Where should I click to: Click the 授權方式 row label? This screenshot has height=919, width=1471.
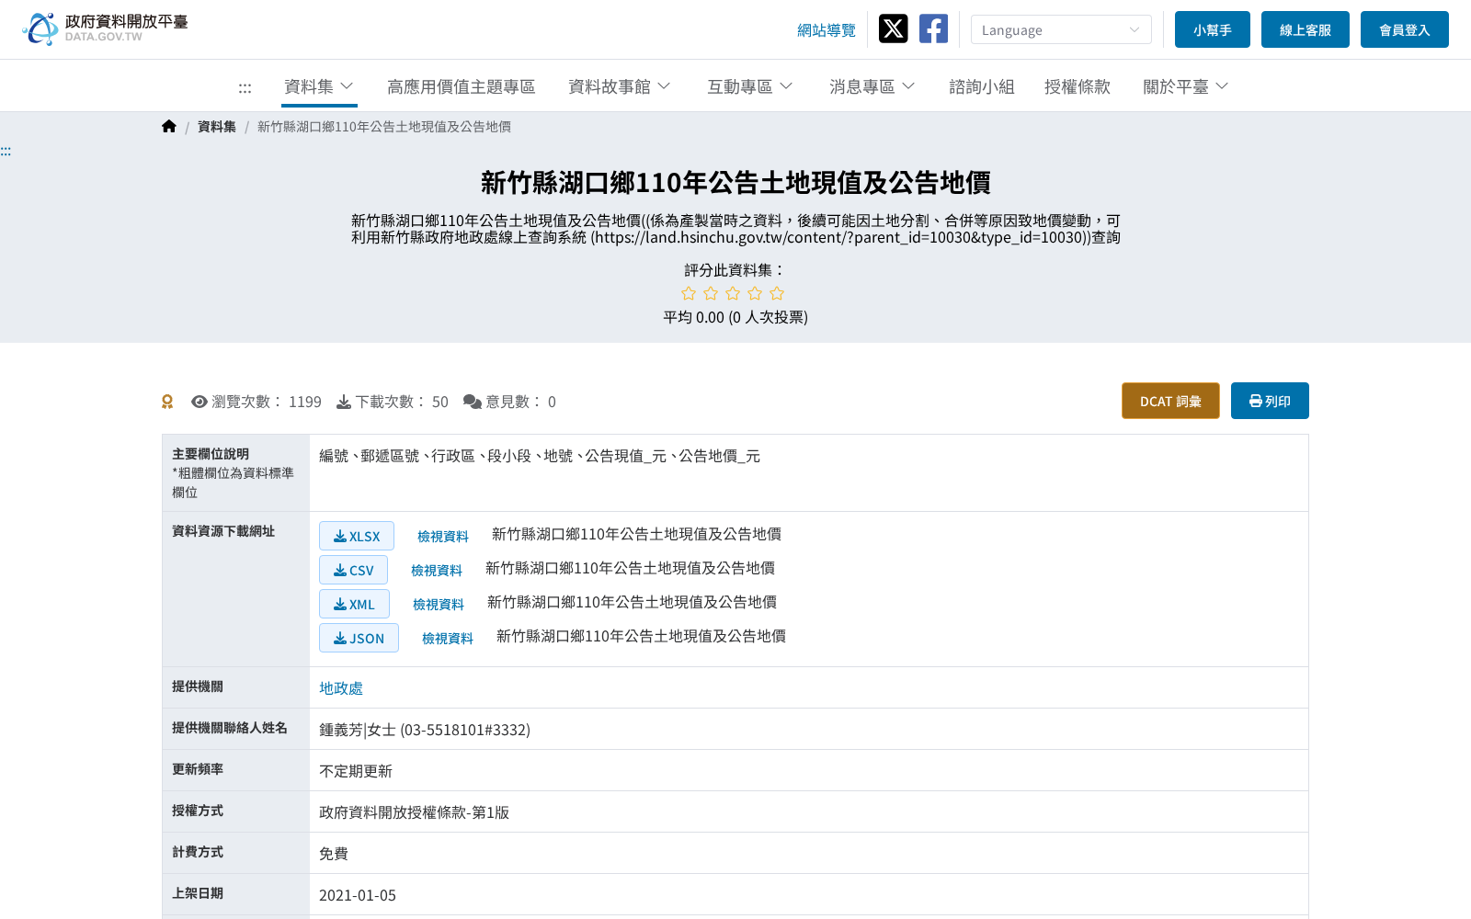(x=198, y=811)
